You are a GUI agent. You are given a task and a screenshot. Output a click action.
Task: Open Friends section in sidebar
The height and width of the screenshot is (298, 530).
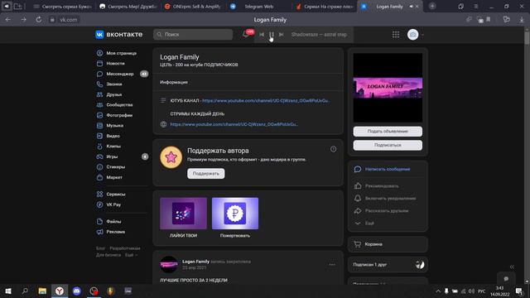pos(109,94)
